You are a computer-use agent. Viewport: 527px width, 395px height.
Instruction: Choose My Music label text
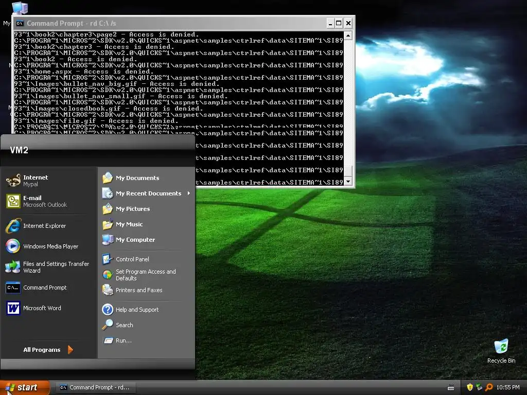point(129,224)
